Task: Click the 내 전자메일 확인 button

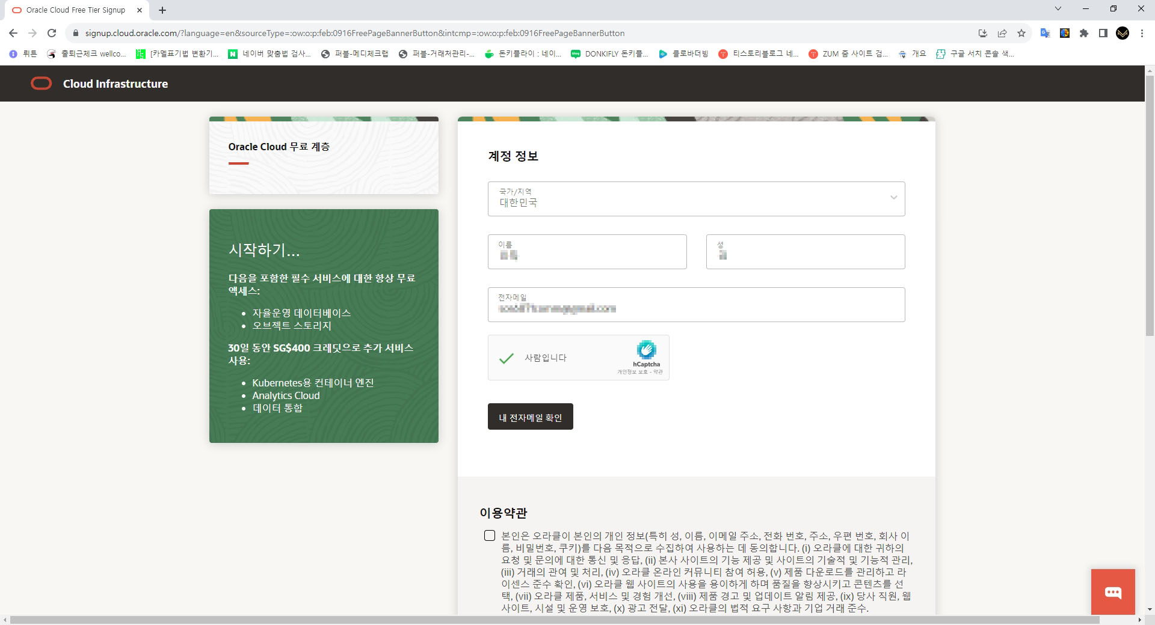Action: [x=531, y=416]
